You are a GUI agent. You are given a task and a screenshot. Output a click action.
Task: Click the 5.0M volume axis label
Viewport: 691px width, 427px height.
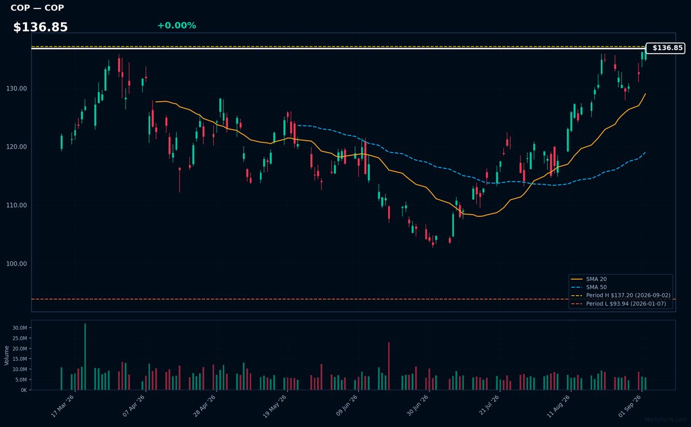[21, 380]
